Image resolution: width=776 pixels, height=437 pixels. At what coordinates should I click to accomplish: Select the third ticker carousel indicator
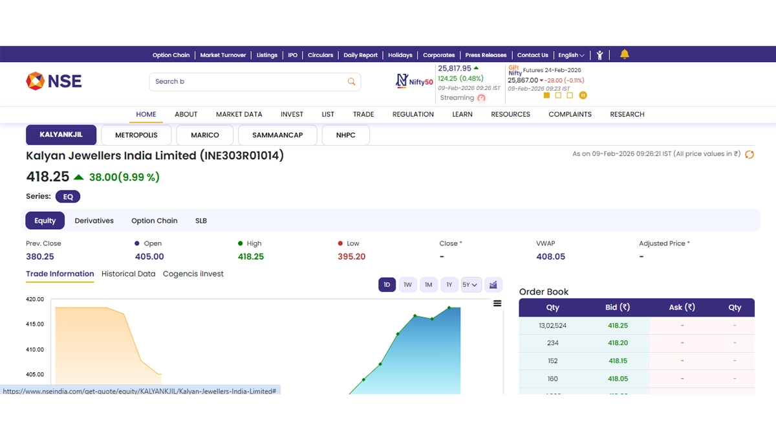(x=570, y=95)
